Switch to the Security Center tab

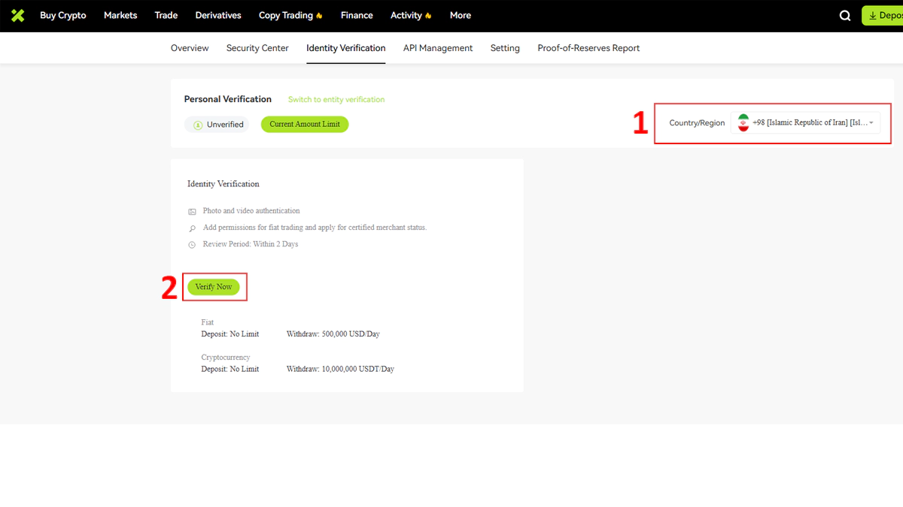[x=257, y=48]
